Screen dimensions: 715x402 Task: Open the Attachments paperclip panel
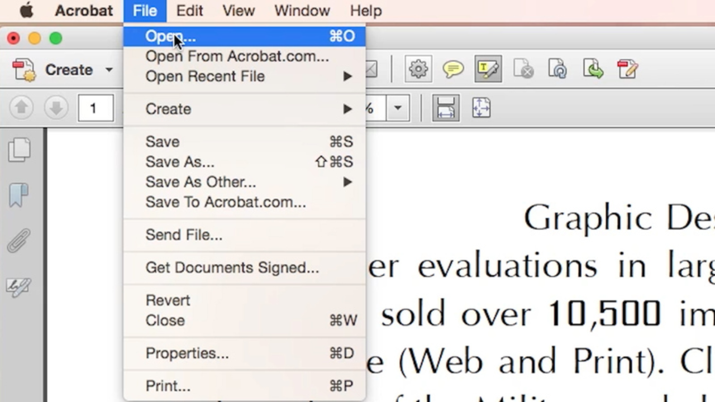click(19, 242)
